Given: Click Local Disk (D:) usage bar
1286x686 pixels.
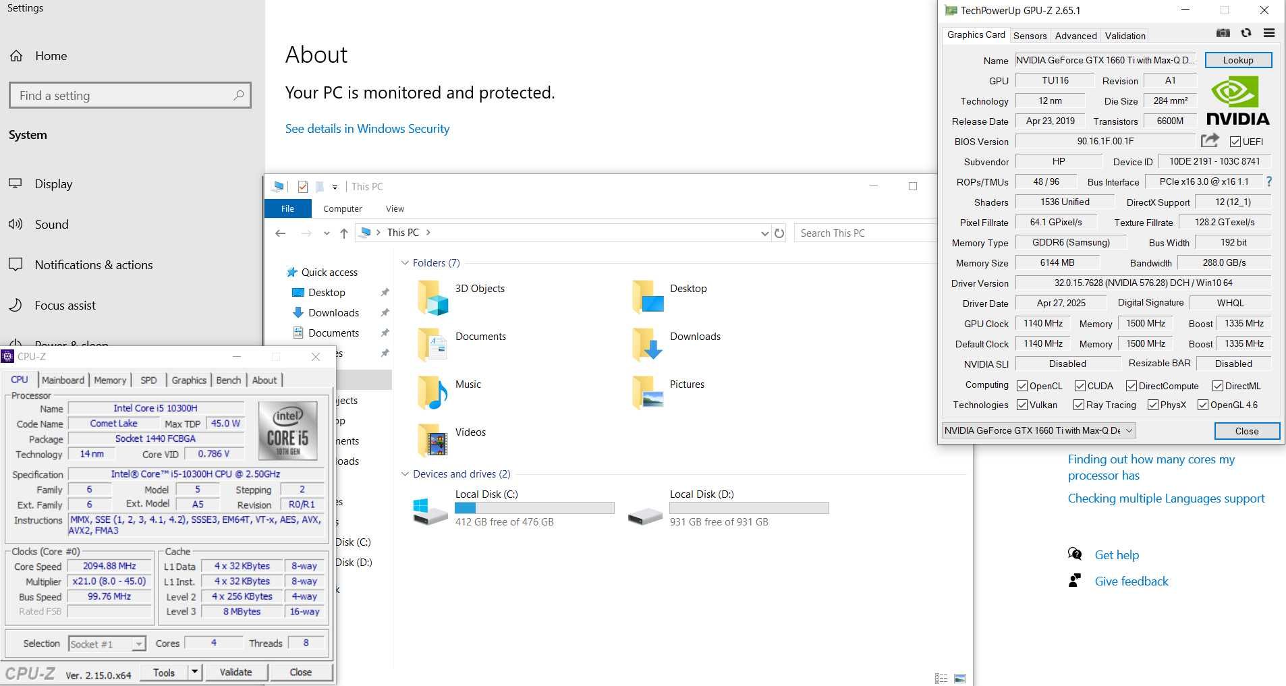Looking at the screenshot, I should pyautogui.click(x=749, y=508).
